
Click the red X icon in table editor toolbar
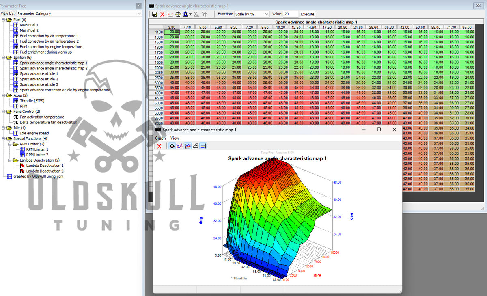(x=162, y=14)
